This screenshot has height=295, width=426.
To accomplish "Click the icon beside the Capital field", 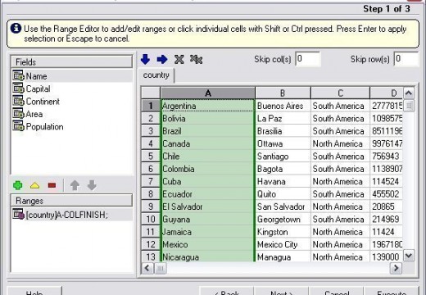I will pyautogui.click(x=18, y=88).
